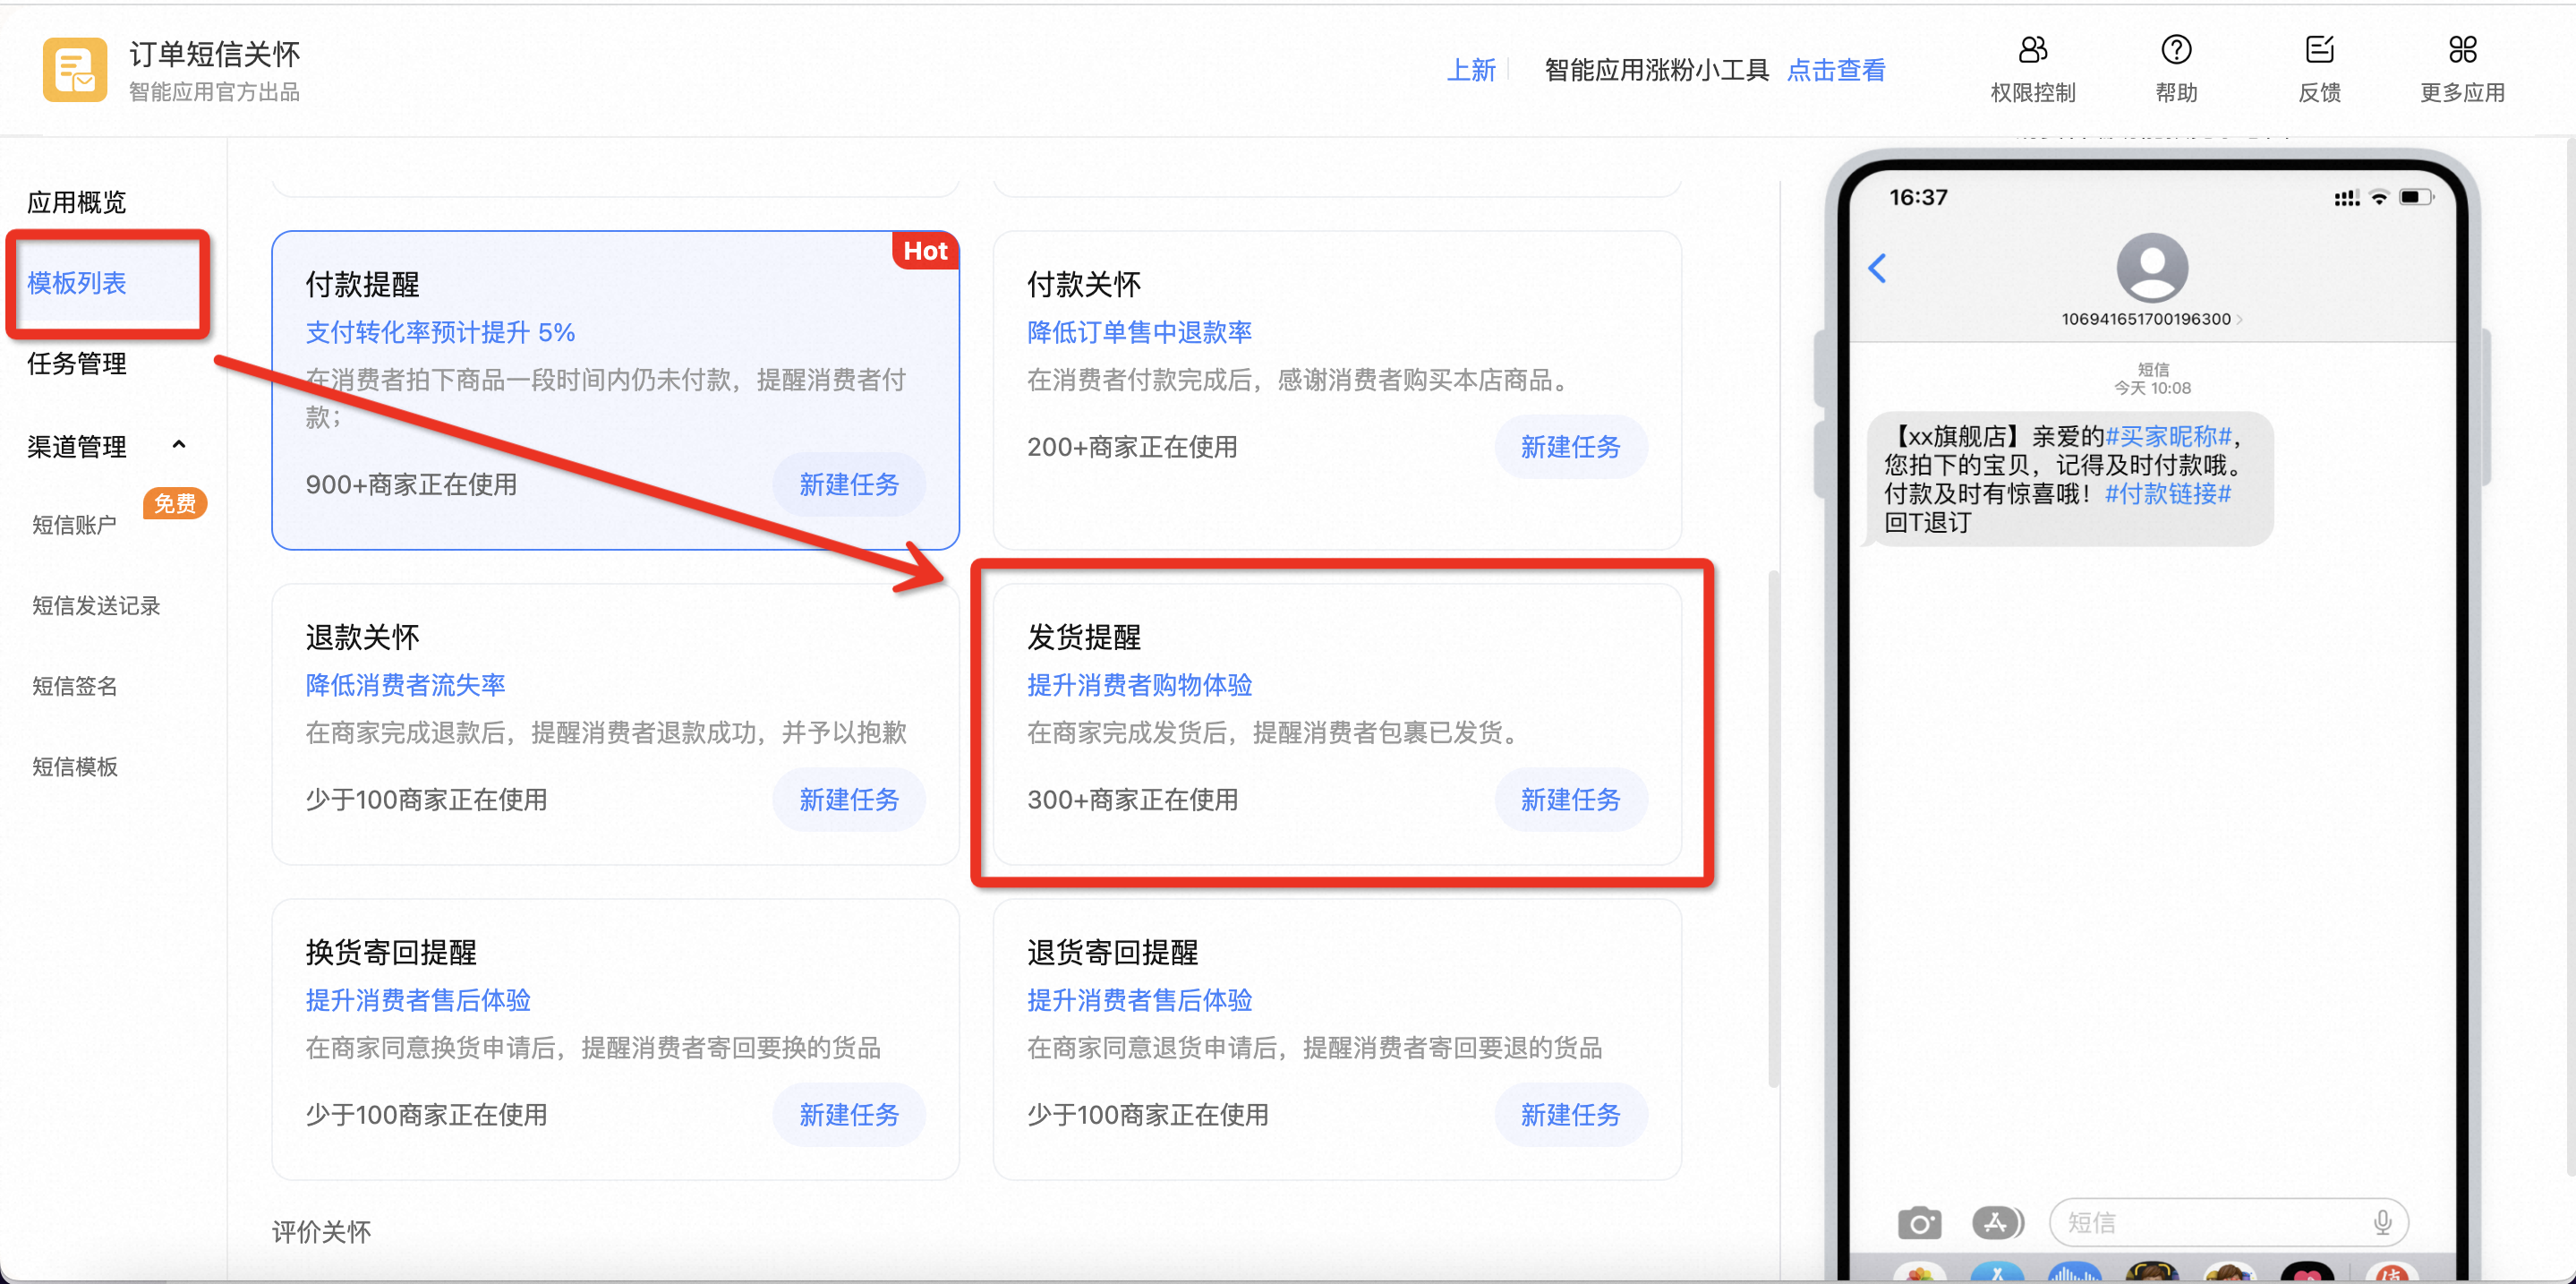Screen dimensions: 2576x1284
Task: Click 300+商家正在使用 text
Action: coord(1132,800)
